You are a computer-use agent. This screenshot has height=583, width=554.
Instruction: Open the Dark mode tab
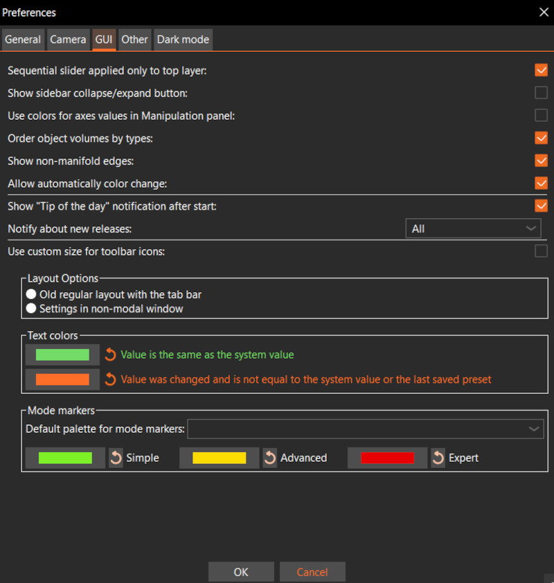point(184,39)
